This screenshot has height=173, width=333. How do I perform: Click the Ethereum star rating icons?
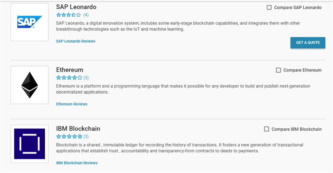tap(69, 78)
